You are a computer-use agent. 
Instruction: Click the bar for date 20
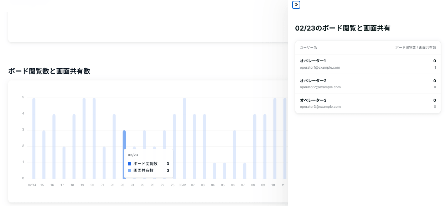tap(94, 139)
